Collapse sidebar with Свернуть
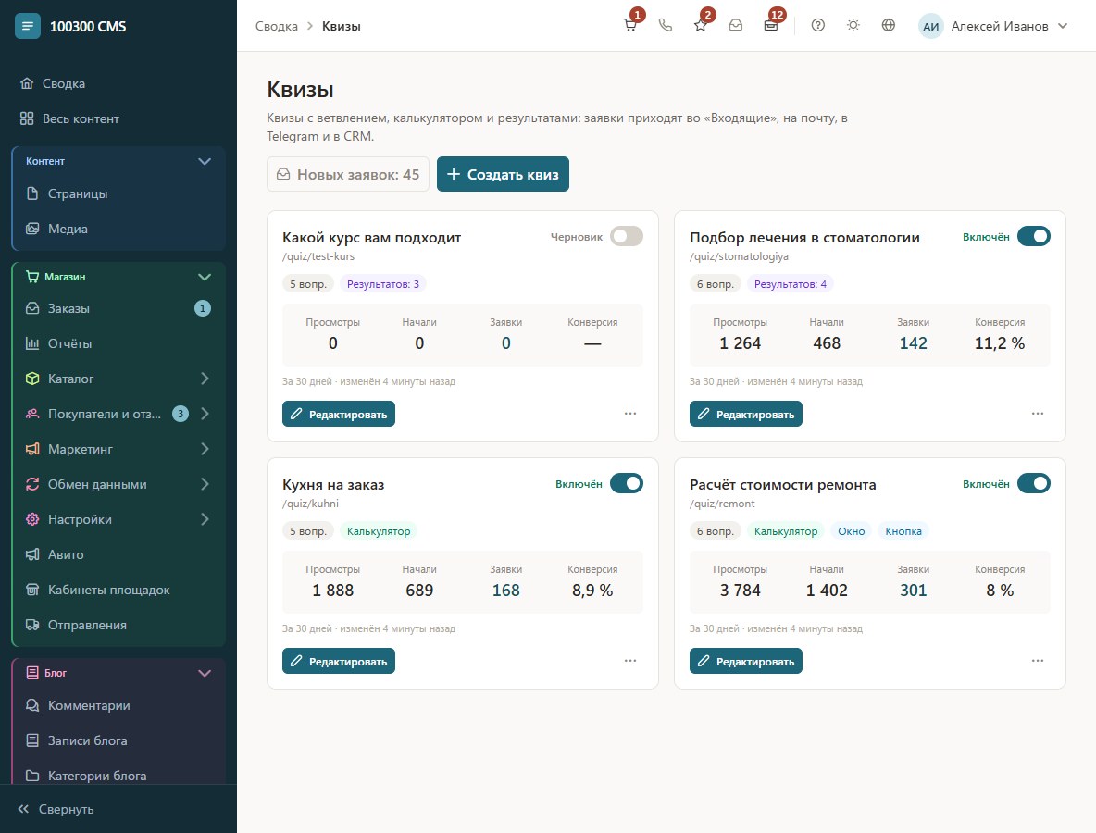 tap(56, 809)
